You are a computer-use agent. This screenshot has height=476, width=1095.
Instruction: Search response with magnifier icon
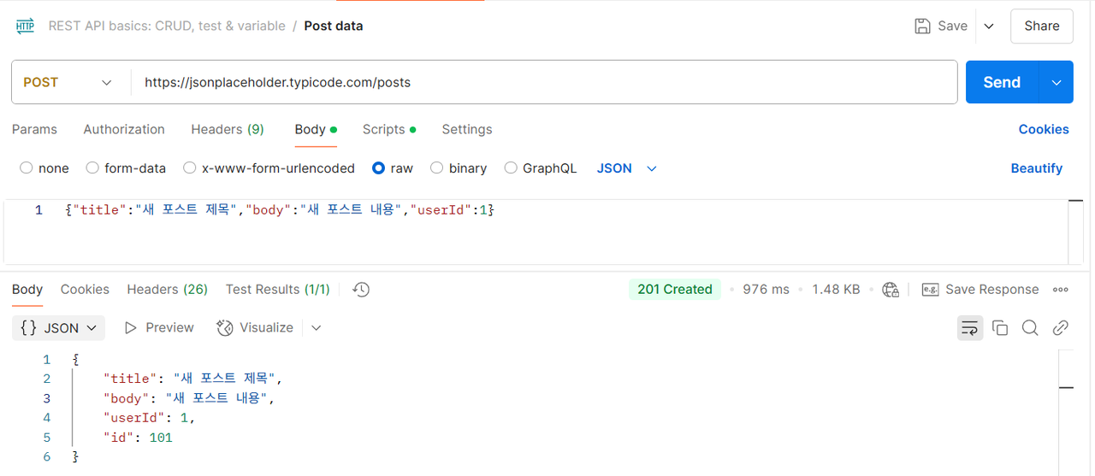coord(1030,327)
